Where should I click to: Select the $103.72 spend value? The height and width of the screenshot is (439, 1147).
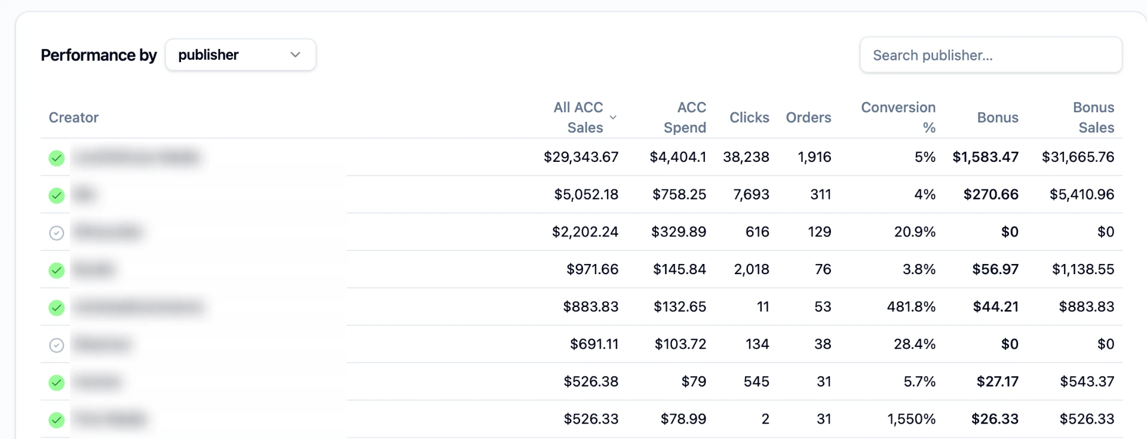click(x=680, y=344)
